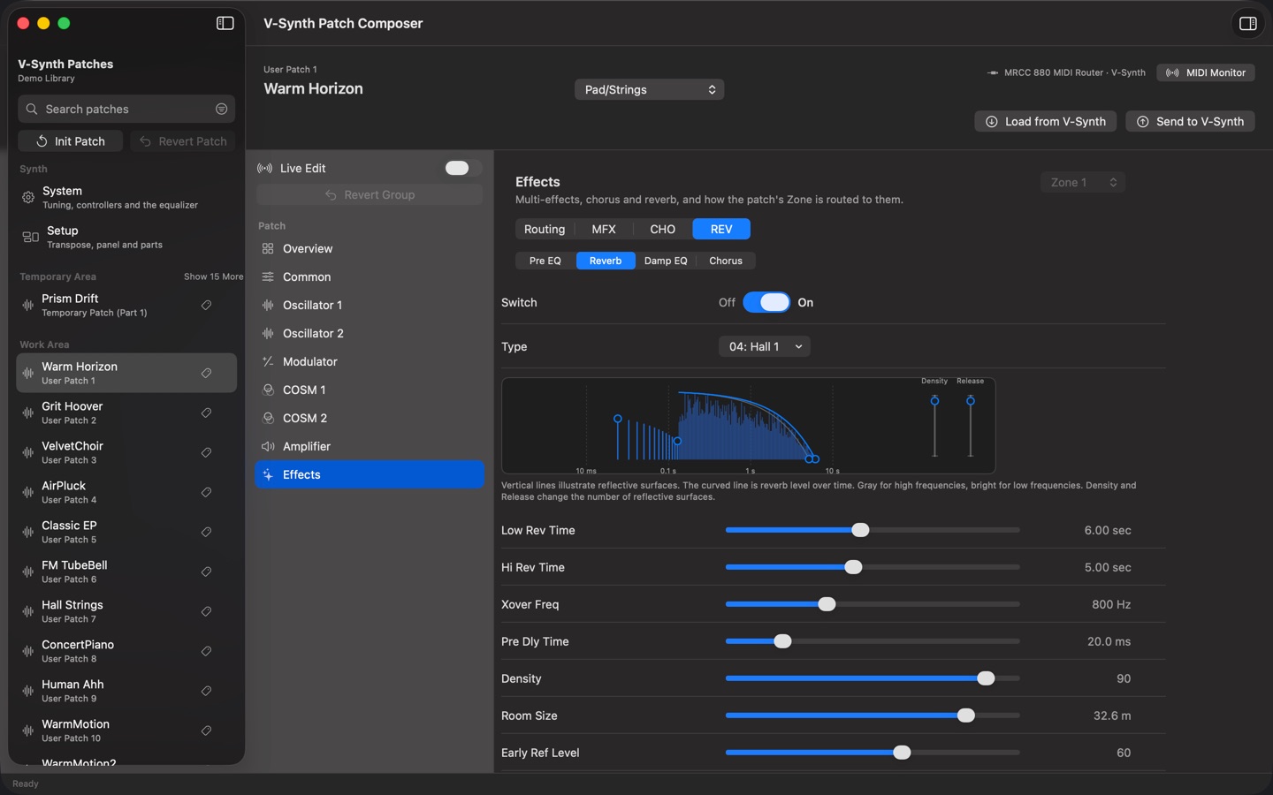Expand the reverb Type 04: Hall 1 menu
1273x795 pixels.
pos(764,346)
